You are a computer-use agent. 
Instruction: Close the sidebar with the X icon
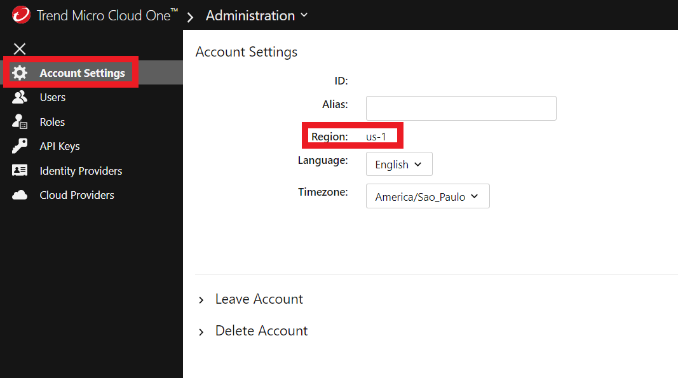tap(20, 48)
